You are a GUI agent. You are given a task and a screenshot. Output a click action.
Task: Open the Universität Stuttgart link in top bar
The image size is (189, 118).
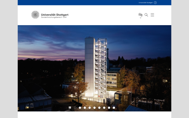(146, 3)
